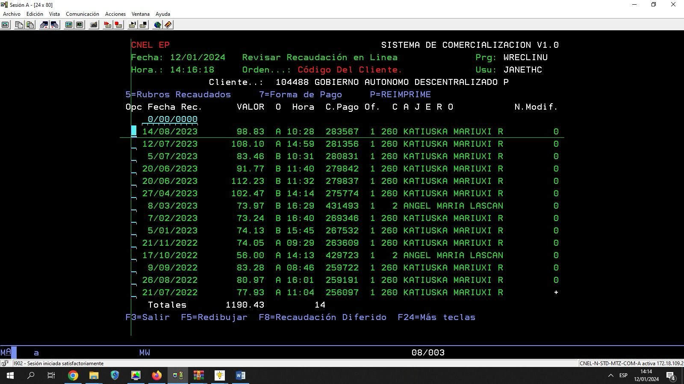Expand hidden system tray icons chevron

point(610,375)
